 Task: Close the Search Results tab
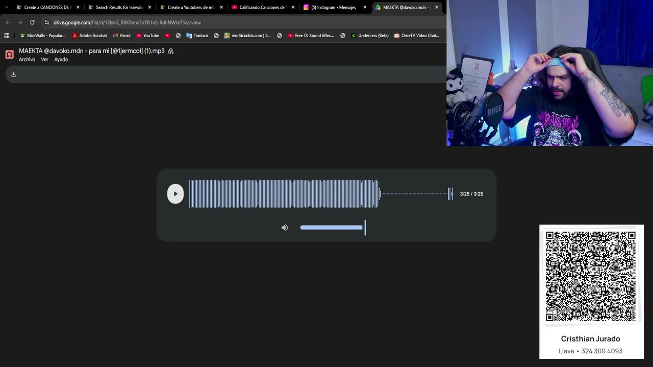pos(149,7)
